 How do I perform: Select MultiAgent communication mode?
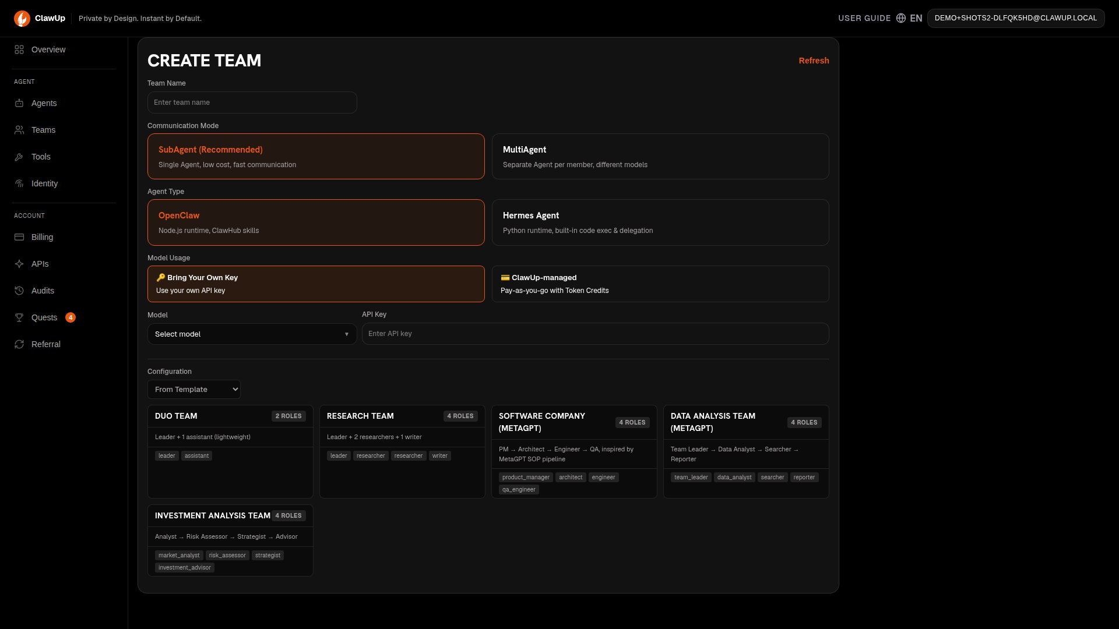click(660, 157)
